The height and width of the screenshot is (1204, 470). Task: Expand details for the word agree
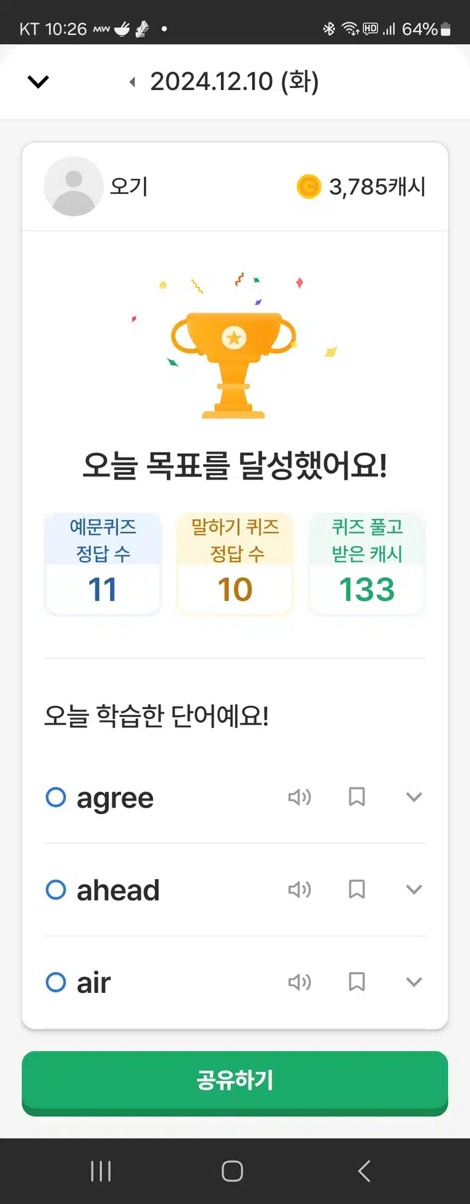click(414, 797)
